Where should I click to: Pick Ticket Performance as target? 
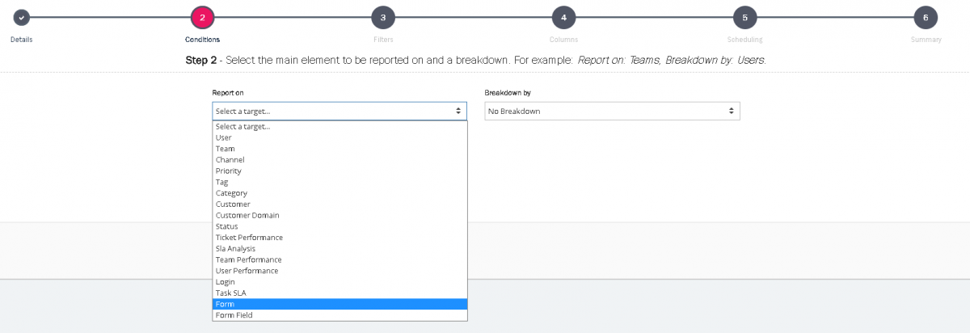[249, 238]
